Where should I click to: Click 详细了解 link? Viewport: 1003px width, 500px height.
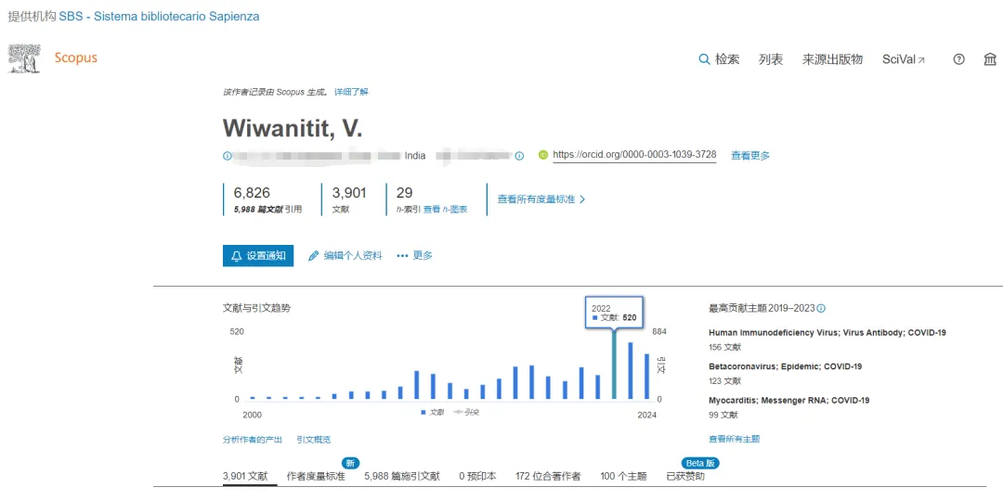coord(351,92)
